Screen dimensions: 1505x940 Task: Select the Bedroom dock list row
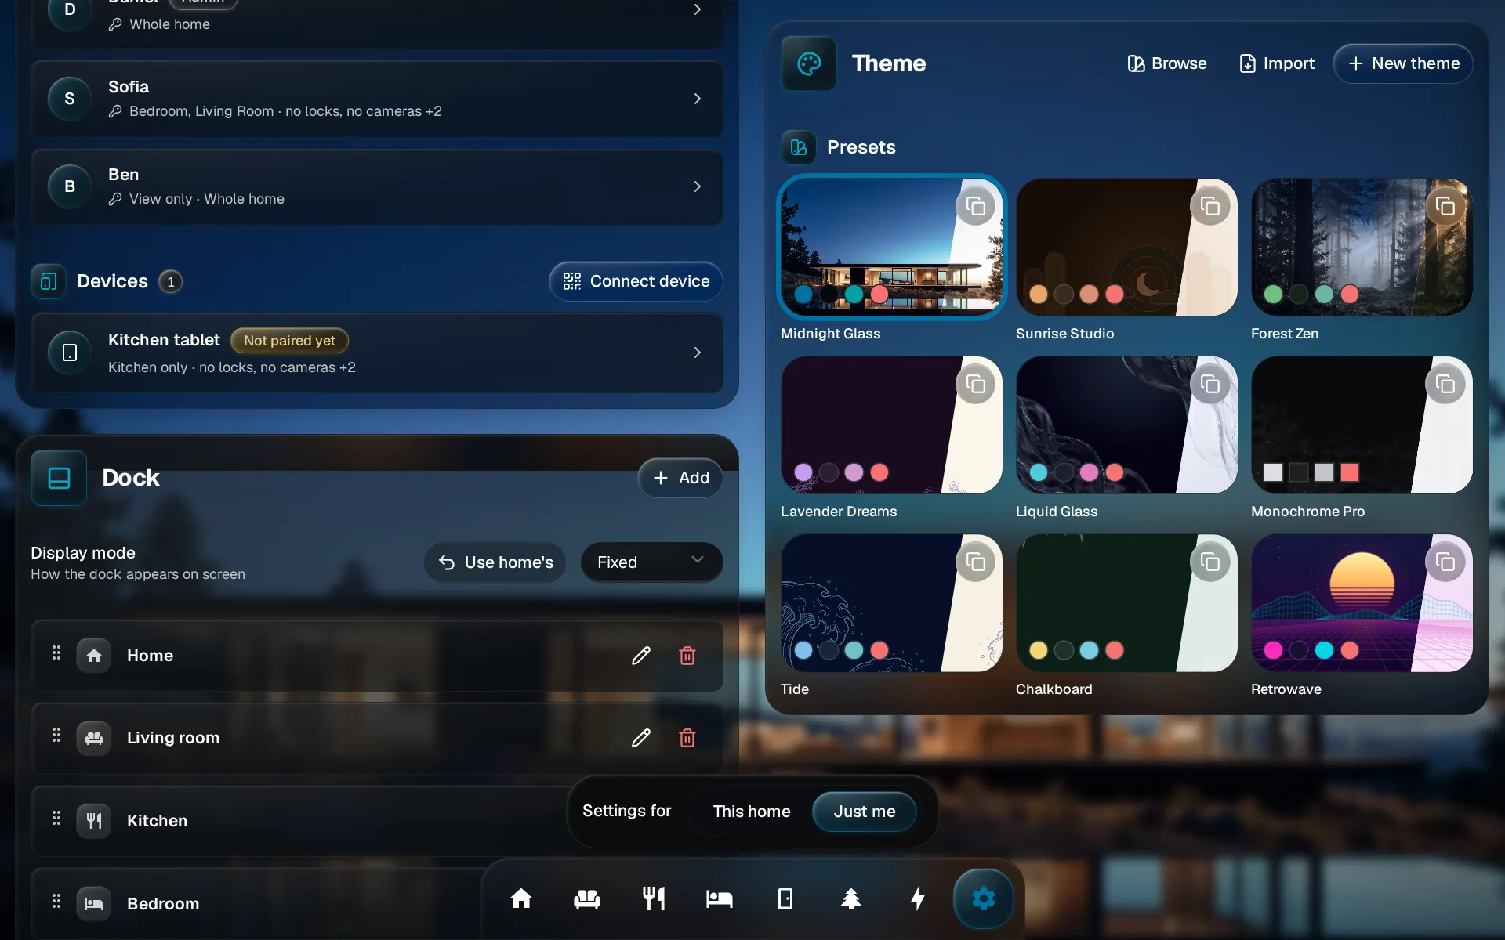coord(377,903)
